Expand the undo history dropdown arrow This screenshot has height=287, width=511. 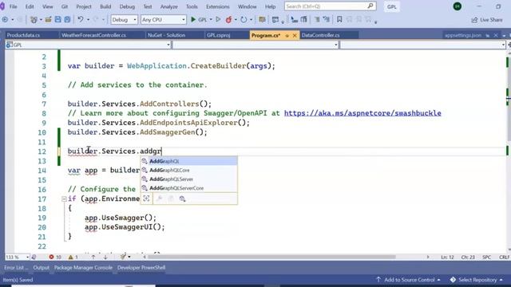(x=88, y=20)
